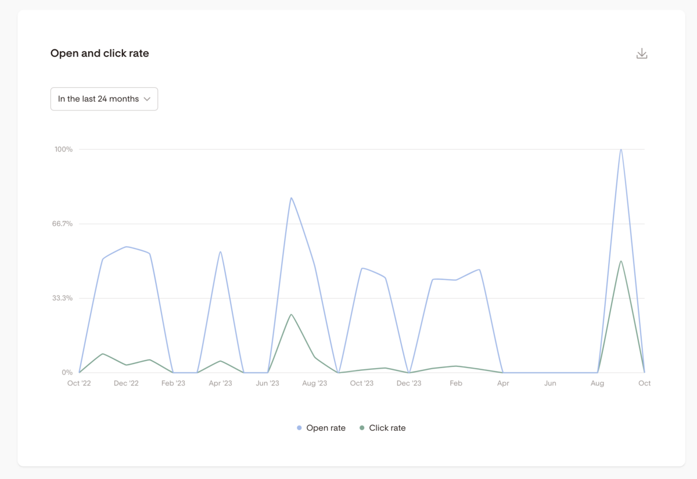Viewport: 697px width, 479px height.
Task: Click the Dec '23 x-axis label
Action: (x=409, y=383)
